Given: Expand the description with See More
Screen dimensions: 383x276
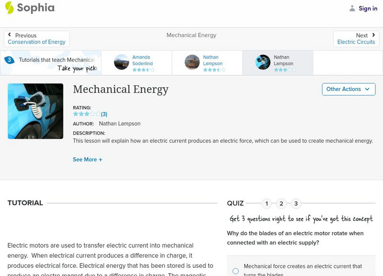Looking at the screenshot, I should coord(88,159).
